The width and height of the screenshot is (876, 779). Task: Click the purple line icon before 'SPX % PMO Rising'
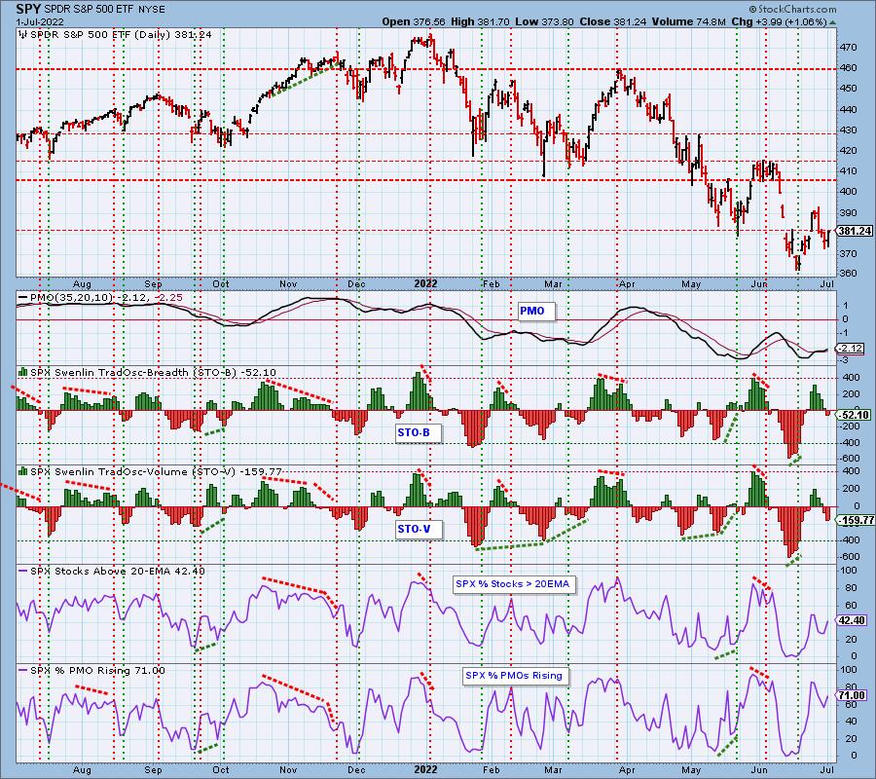tap(23, 671)
